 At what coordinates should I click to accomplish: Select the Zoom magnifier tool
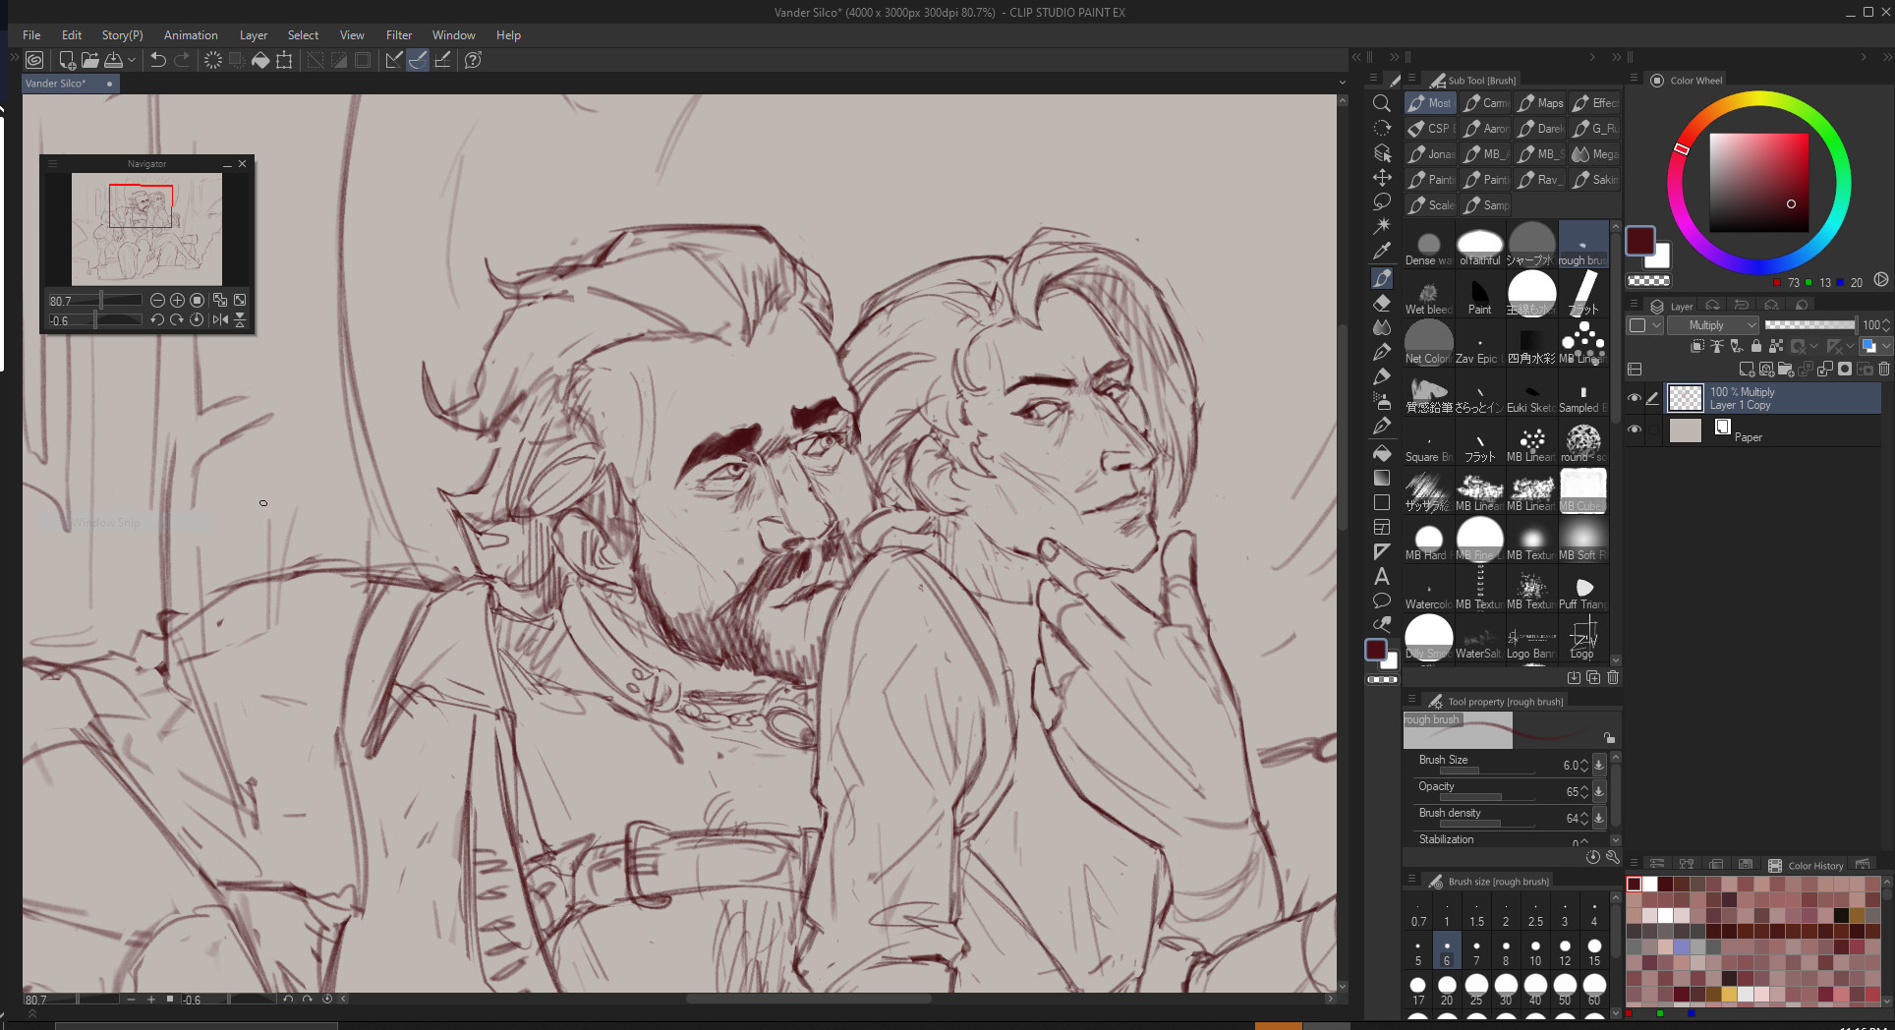point(1381,103)
